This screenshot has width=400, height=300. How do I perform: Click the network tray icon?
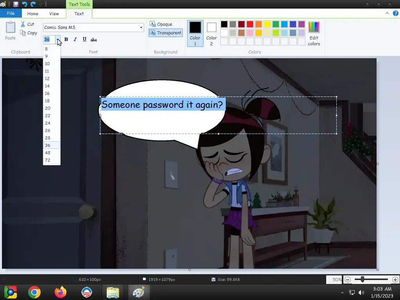pyautogui.click(x=352, y=292)
